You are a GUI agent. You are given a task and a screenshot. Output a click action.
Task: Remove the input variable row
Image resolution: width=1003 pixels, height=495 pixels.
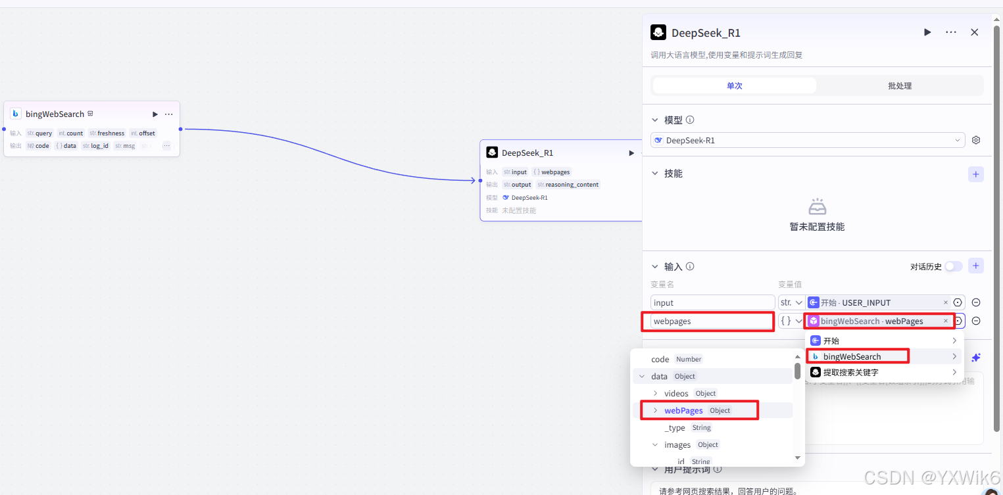click(x=976, y=302)
